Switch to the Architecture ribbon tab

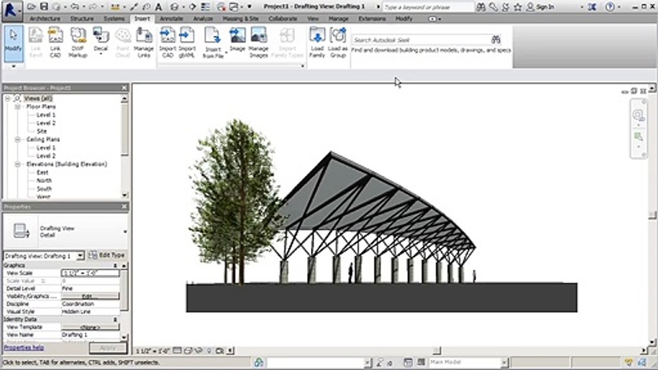pos(45,18)
